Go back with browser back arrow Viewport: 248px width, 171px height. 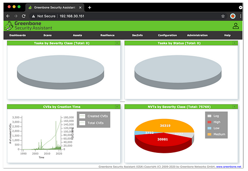(x=8, y=16)
